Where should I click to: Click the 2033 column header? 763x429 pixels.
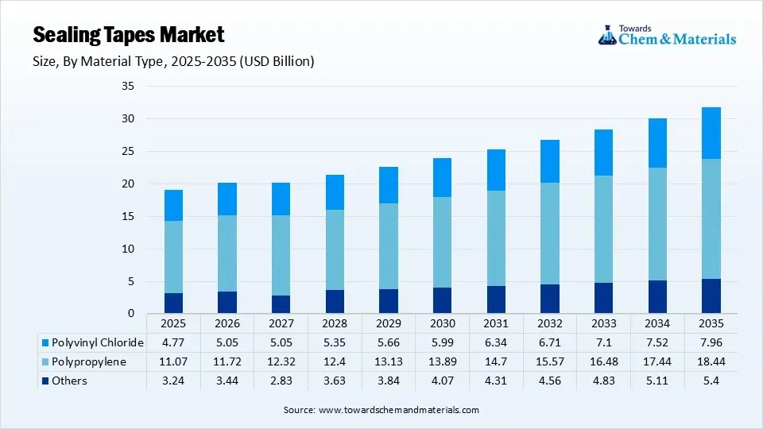click(x=604, y=323)
